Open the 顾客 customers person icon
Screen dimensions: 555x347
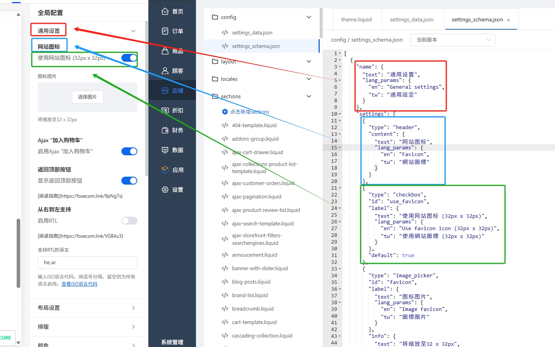165,71
